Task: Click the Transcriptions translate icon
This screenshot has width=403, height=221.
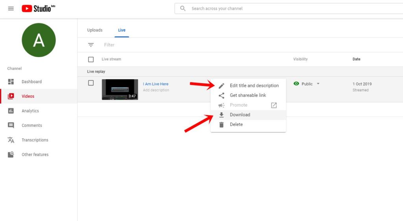Action: 11,140
